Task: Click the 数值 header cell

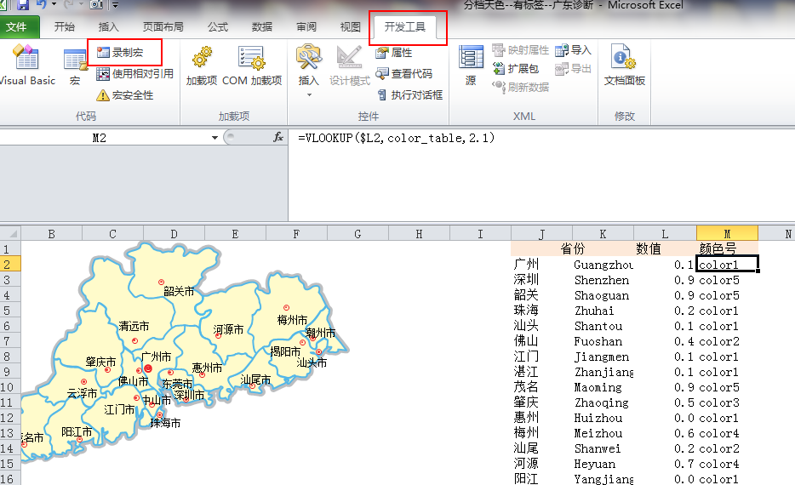Action: point(649,248)
